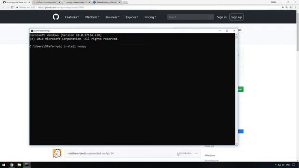Screen dimensions: 299x168
Task: Open the Features dropdown in GitHub header
Action: point(72,17)
